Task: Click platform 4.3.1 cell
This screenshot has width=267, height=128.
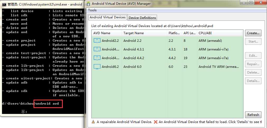Action: 172,49
